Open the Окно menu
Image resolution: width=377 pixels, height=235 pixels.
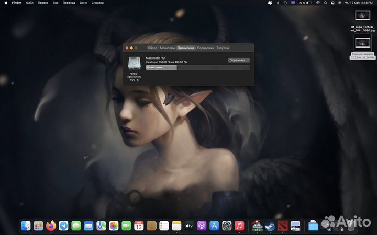pos(83,3)
